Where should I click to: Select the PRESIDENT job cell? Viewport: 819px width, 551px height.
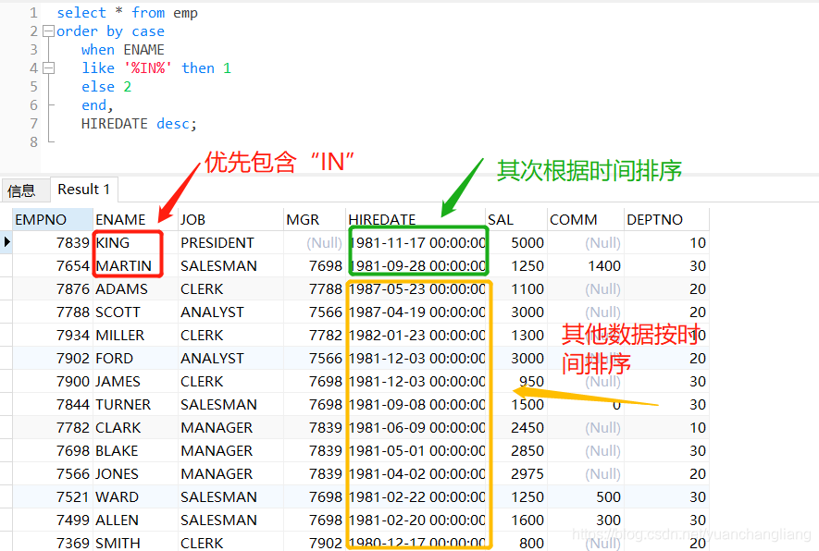[x=230, y=242]
